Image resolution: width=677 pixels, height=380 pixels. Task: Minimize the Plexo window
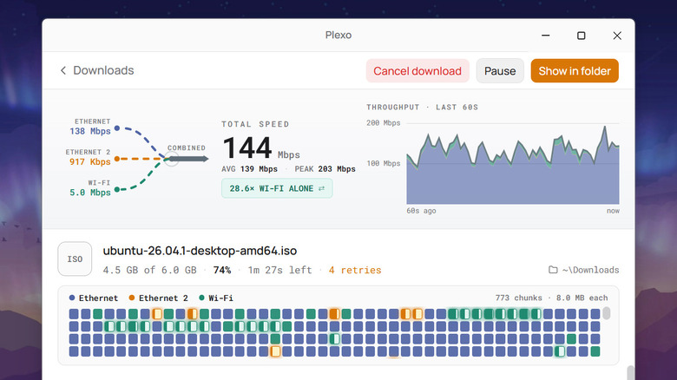tap(546, 36)
